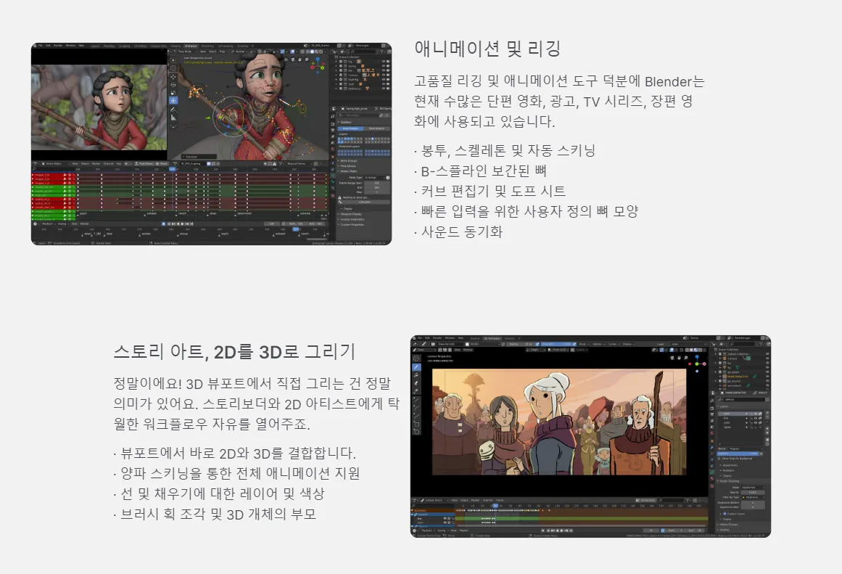Click the bullet '사운드 동기화'

click(458, 232)
